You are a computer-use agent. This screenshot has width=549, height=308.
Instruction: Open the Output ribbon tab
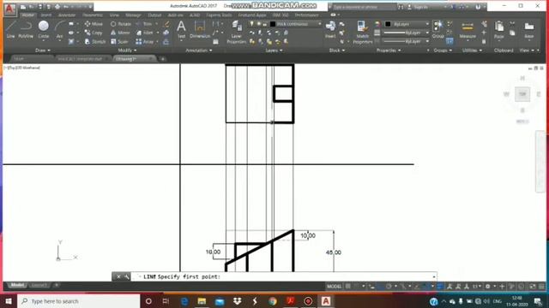pos(154,15)
